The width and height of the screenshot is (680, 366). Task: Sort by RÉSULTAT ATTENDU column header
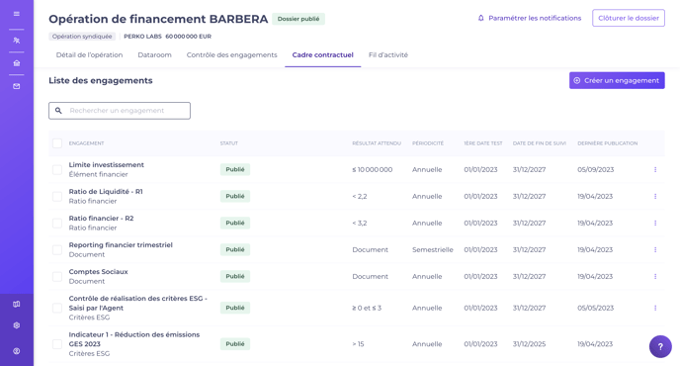pyautogui.click(x=377, y=143)
